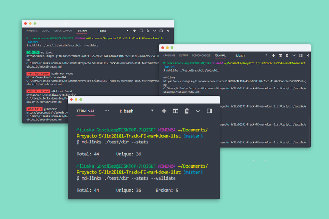This screenshot has height=219, width=329.
Task: Add a new terminal in the top-left window
Action: pos(135,31)
